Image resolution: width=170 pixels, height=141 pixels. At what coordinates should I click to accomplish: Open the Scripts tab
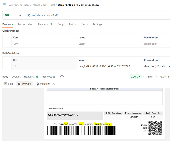pyautogui.click(x=72, y=24)
